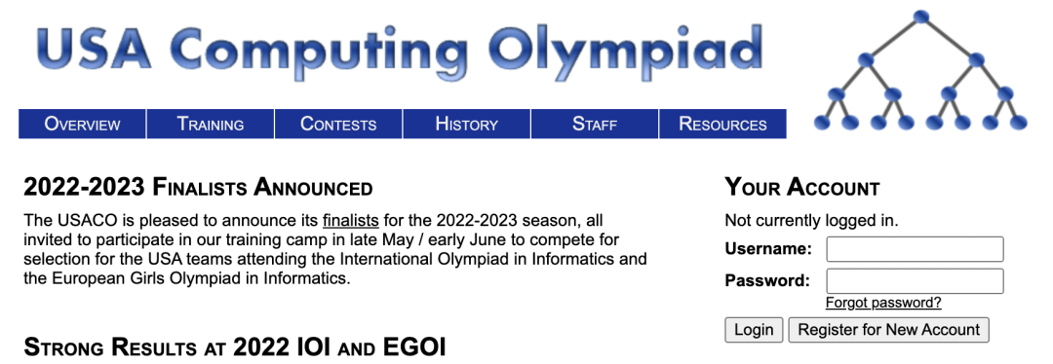
Task: Open the Training menu item
Action: click(211, 124)
